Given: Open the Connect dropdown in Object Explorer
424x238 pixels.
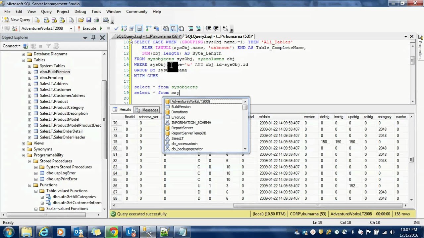Looking at the screenshot, I should pyautogui.click(x=12, y=46).
